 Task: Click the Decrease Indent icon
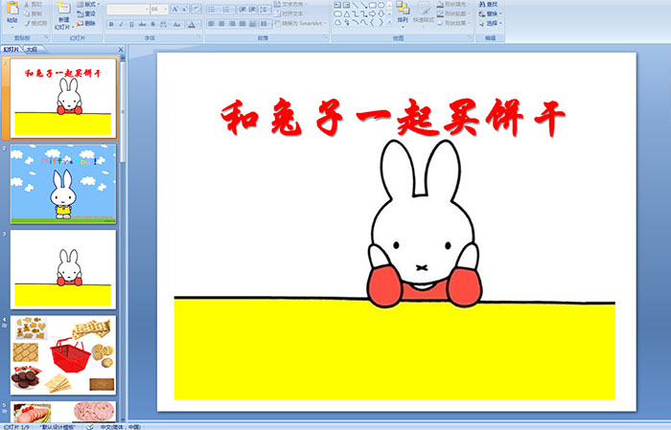click(x=243, y=10)
